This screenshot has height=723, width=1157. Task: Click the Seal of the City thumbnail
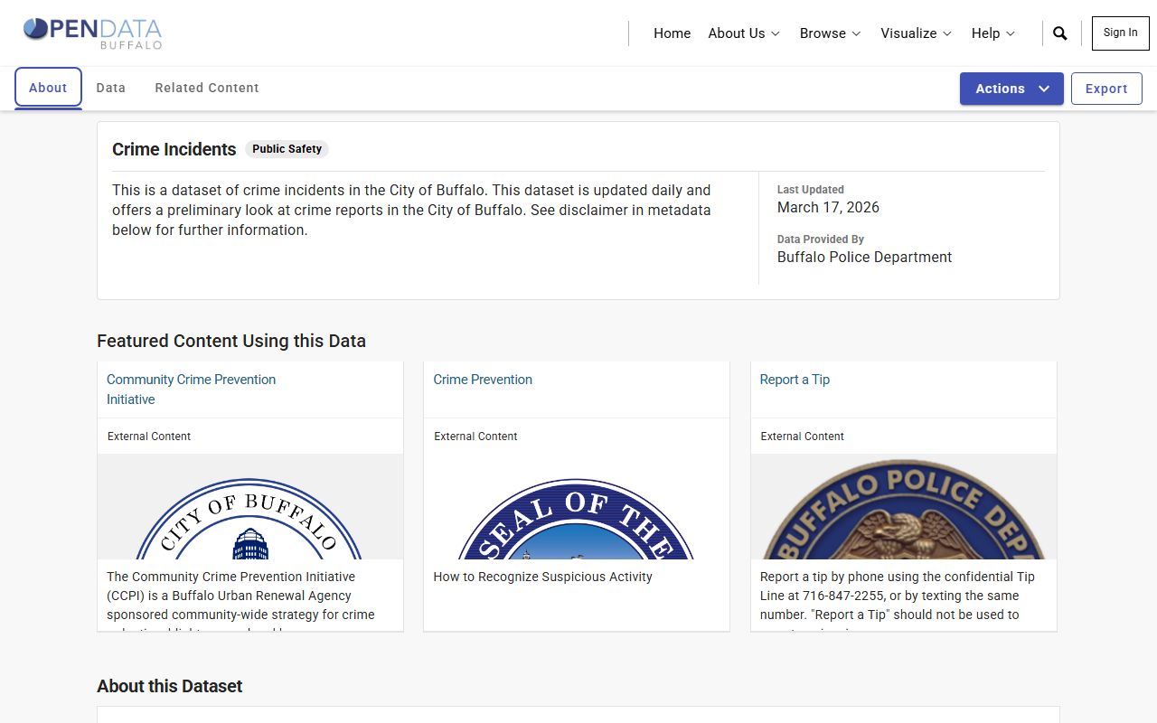tap(577, 507)
